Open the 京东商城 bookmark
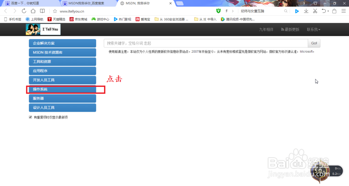The image size is (349, 186). [78, 19]
